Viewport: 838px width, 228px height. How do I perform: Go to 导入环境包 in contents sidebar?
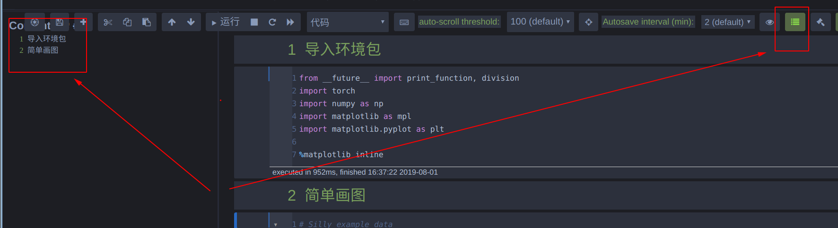(46, 39)
